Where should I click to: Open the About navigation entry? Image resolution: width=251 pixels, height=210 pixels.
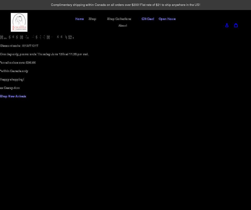pyautogui.click(x=123, y=25)
